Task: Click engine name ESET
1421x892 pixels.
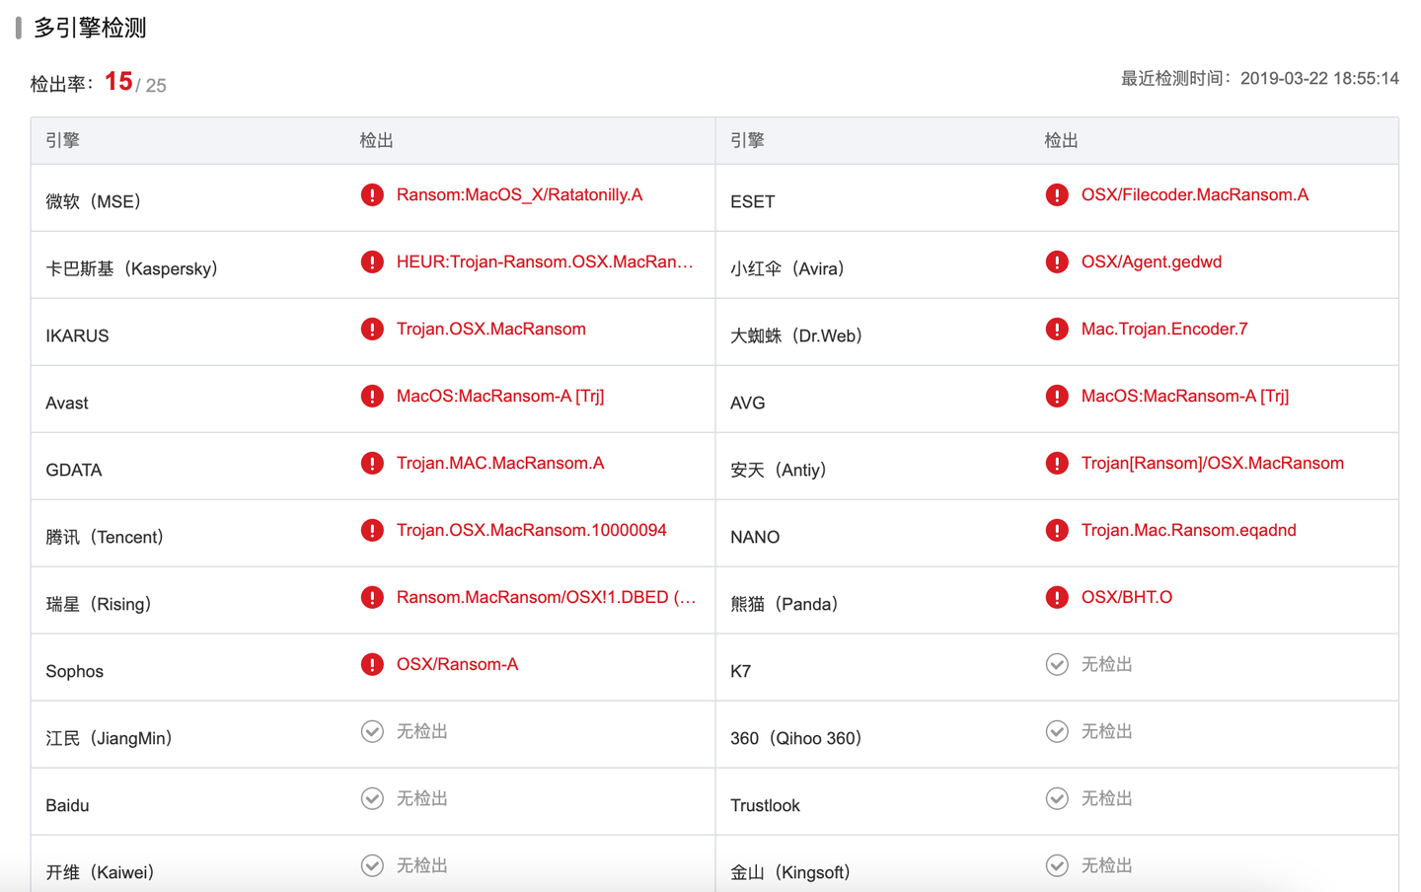Action: [753, 201]
